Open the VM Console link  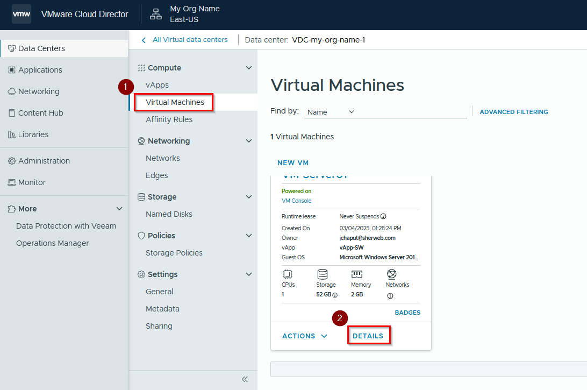pyautogui.click(x=297, y=201)
